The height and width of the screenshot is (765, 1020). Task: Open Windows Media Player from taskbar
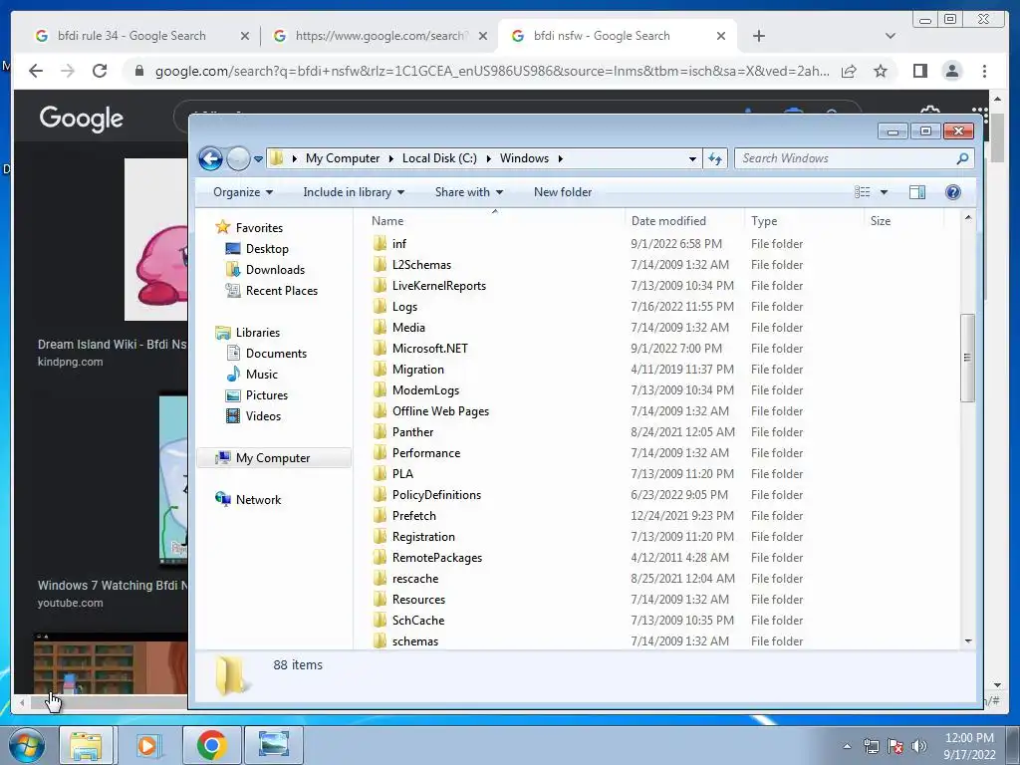(x=148, y=745)
